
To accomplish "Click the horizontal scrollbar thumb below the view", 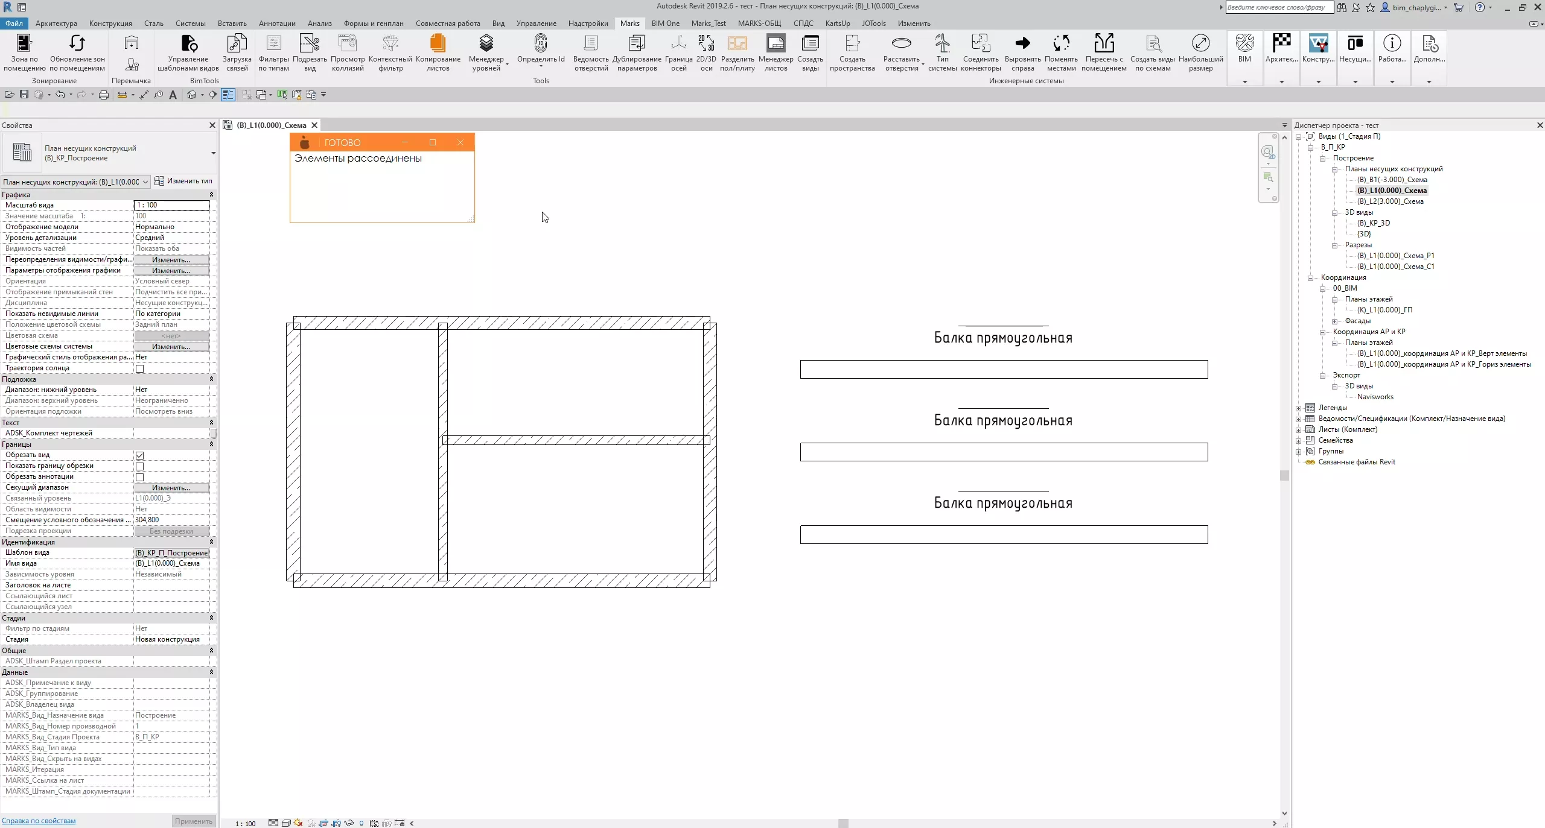I will pyautogui.click(x=843, y=823).
